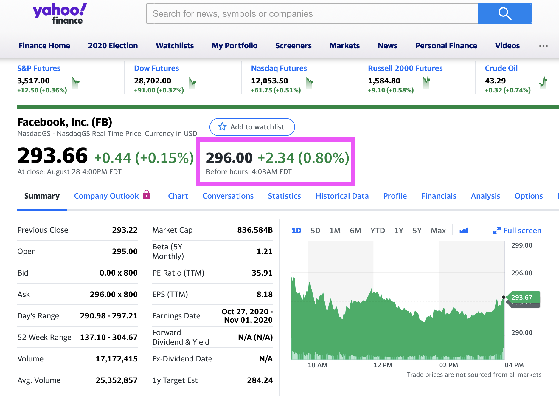Select the 1D chart range
This screenshot has width=559, height=396.
[296, 231]
